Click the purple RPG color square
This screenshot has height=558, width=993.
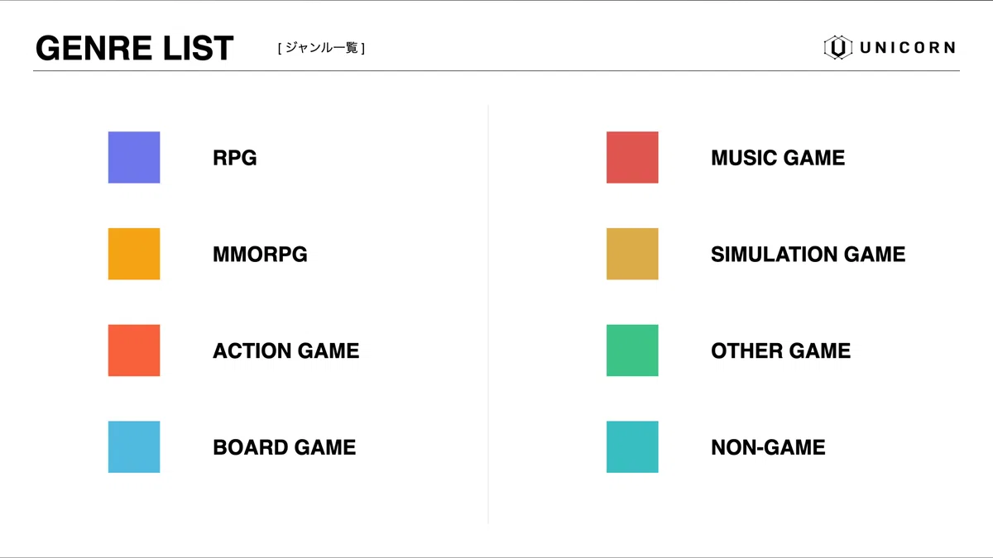(x=134, y=157)
